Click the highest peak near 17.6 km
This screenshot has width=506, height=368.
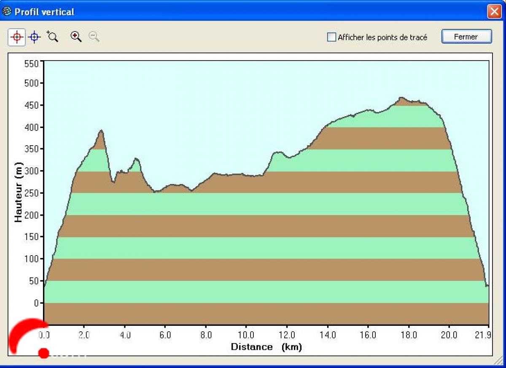click(x=401, y=99)
